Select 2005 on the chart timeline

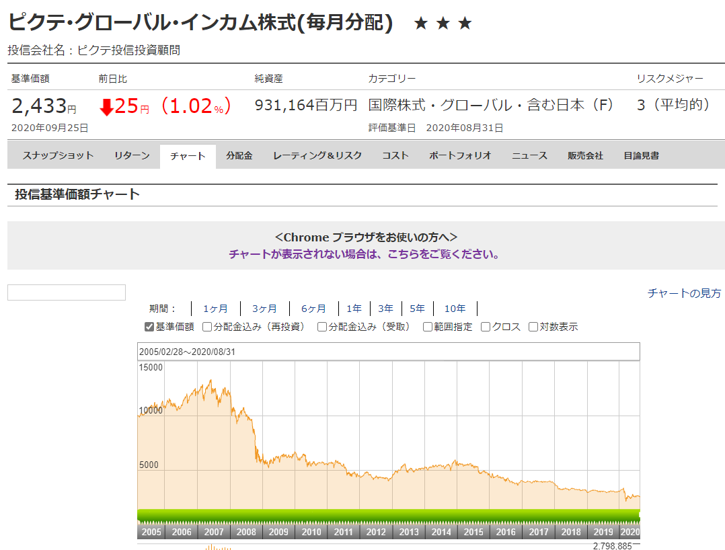[x=151, y=532]
